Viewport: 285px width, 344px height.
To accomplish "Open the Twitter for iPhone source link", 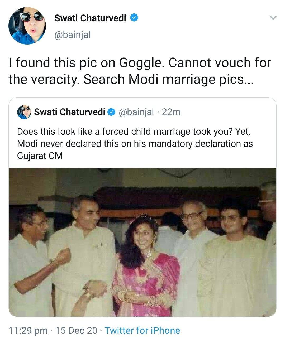I will pos(142,331).
